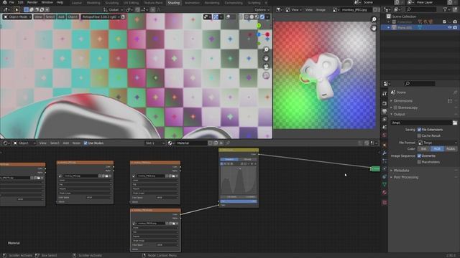Click the pan hand icon in image editor
Viewport: 460px width, 258px height.
pyautogui.click(x=374, y=28)
